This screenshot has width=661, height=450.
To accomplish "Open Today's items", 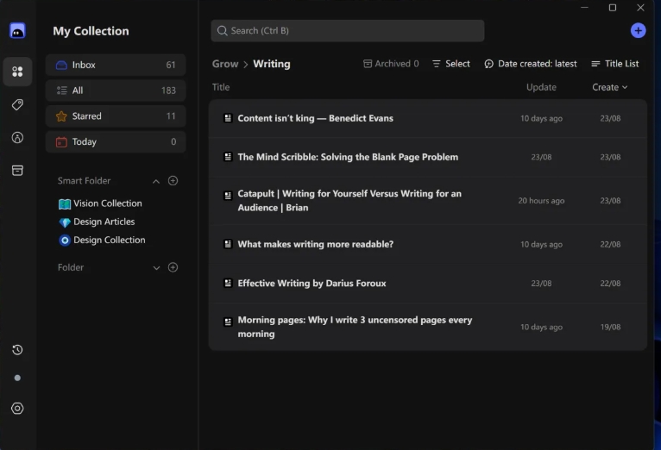I will pos(116,142).
